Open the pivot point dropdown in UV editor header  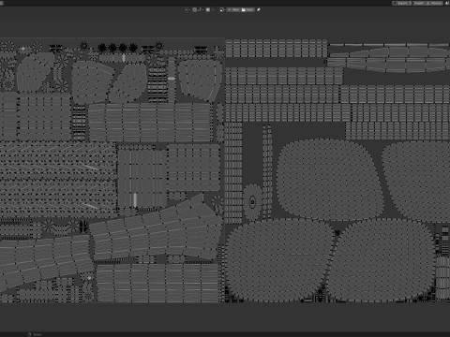pos(187,9)
